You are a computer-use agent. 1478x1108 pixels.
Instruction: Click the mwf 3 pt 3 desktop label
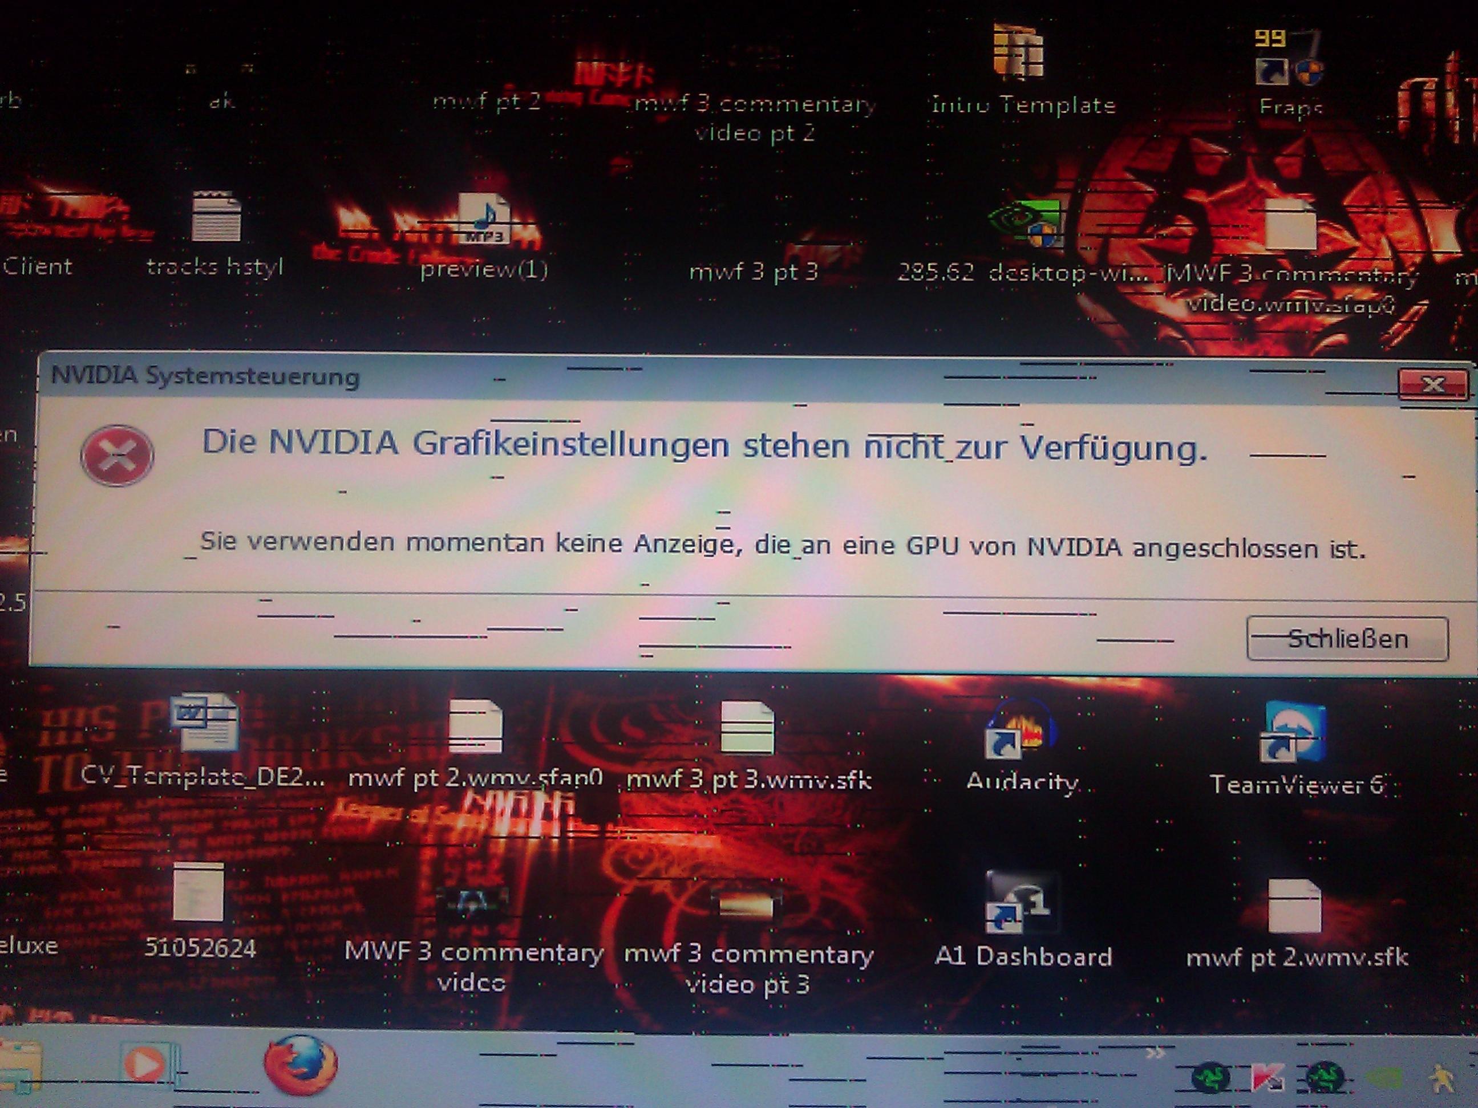coord(754,273)
